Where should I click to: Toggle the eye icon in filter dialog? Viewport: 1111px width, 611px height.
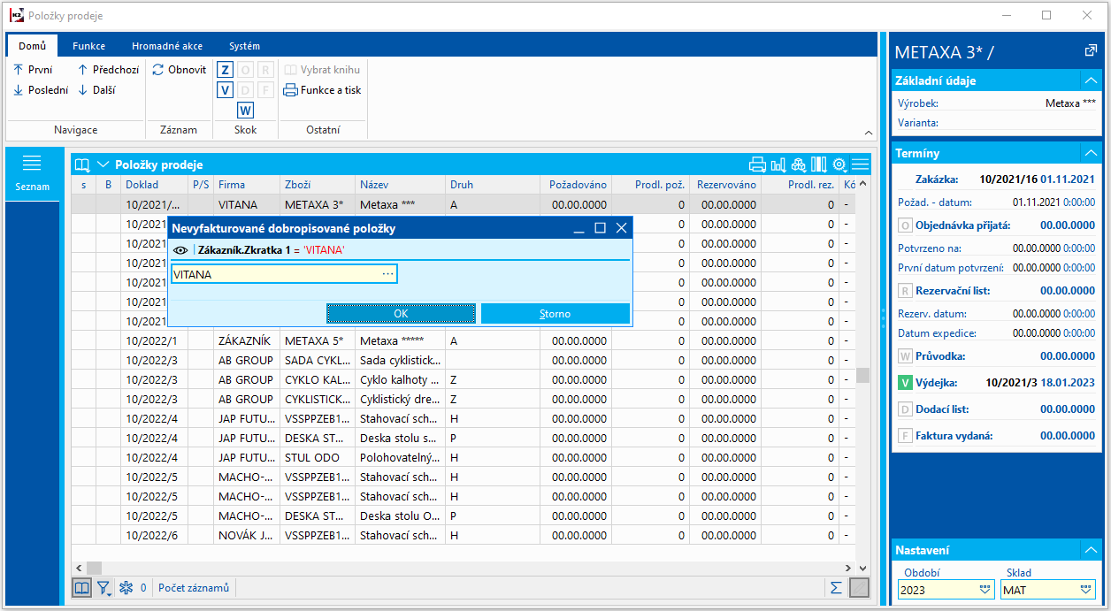(x=180, y=250)
